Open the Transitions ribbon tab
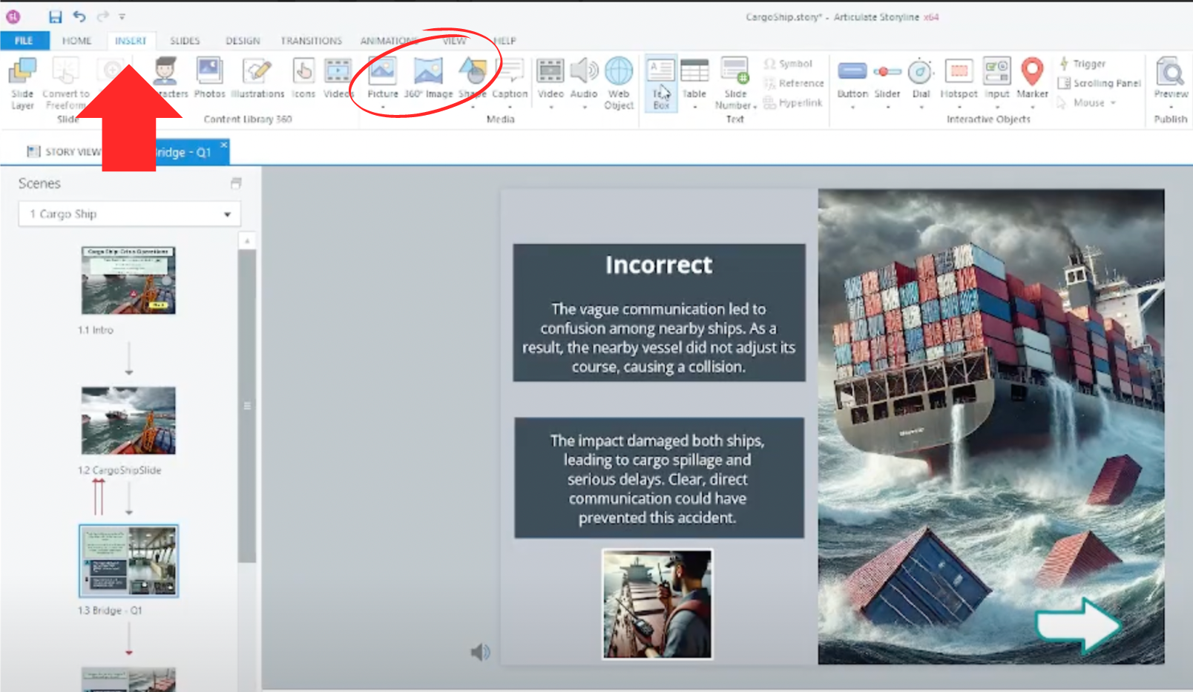This screenshot has width=1193, height=692. coord(311,41)
